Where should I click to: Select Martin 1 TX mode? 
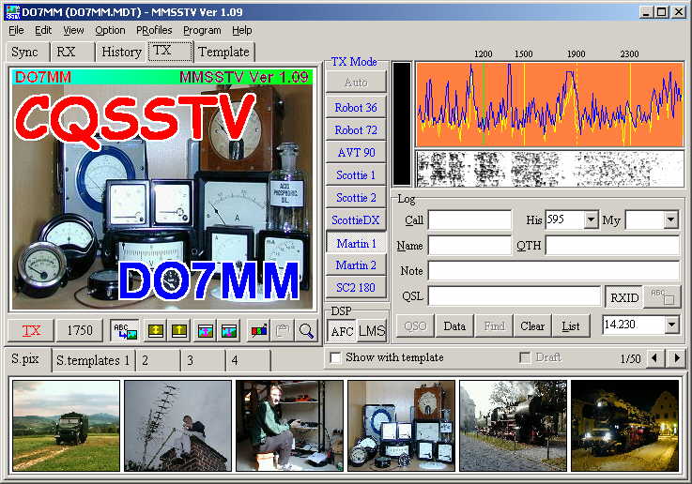click(356, 243)
